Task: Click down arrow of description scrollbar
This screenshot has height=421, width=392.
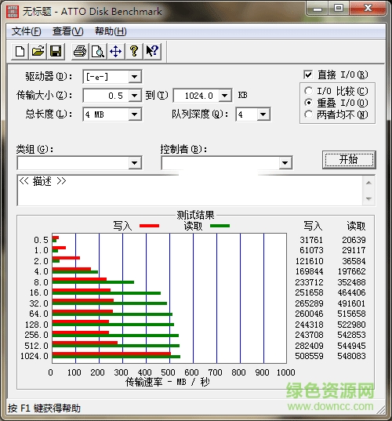Action: click(x=369, y=198)
